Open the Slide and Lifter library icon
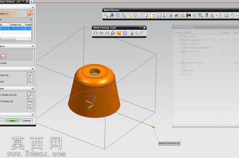Screen dimensions: 239x158 point(177,15)
